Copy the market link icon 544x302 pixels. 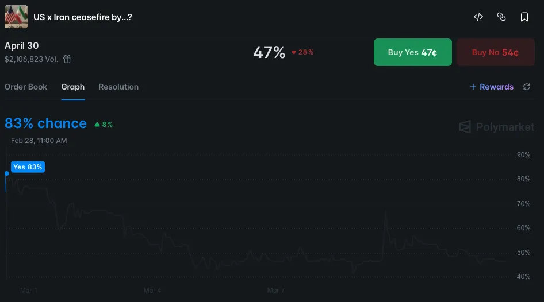(501, 17)
